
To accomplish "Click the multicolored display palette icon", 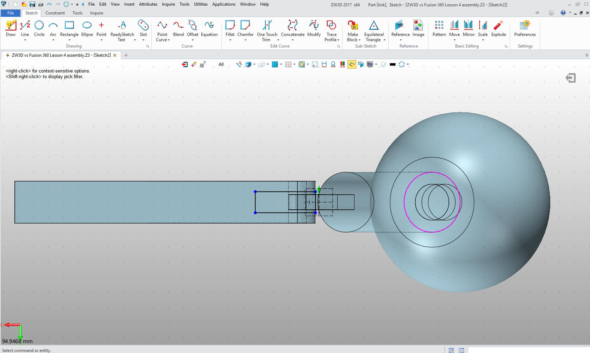I will (x=342, y=64).
